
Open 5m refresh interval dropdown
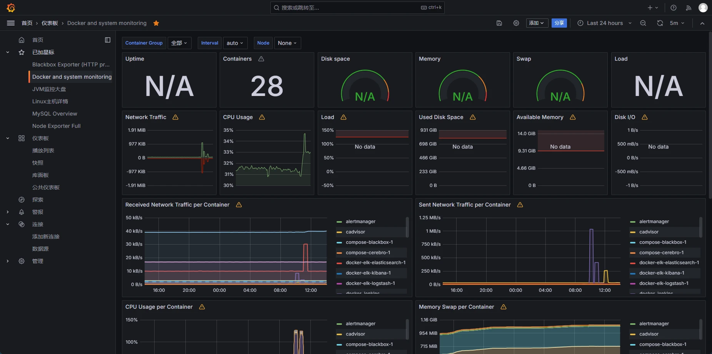(677, 23)
